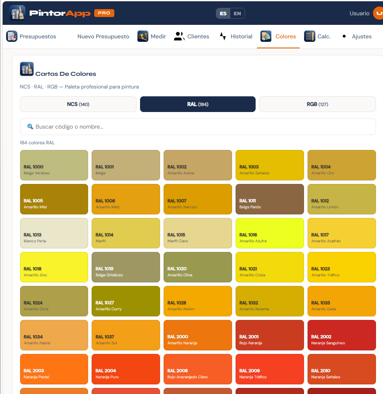Choose RAL 1019 Beige Grisáceo swatch
Viewport: 383px width, 394px height.
pyautogui.click(x=126, y=267)
